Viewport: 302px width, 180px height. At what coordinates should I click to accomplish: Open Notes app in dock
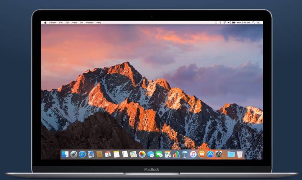[117, 154]
